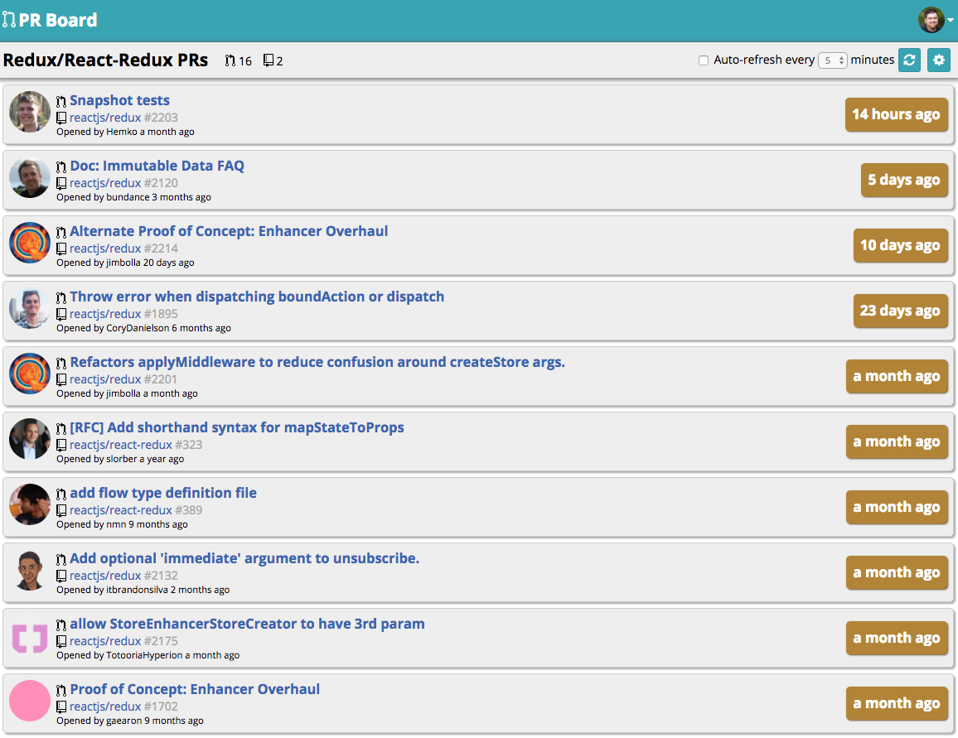Click PR icon beside add flow type definition
958x738 pixels.
[61, 493]
